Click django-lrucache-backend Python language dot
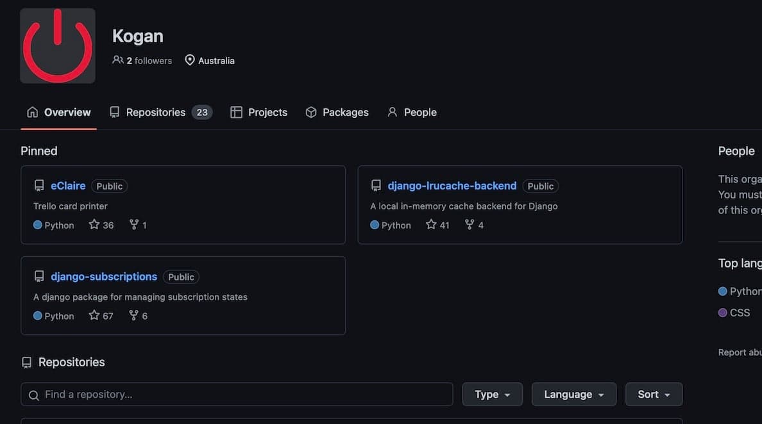The width and height of the screenshot is (762, 424). [374, 225]
